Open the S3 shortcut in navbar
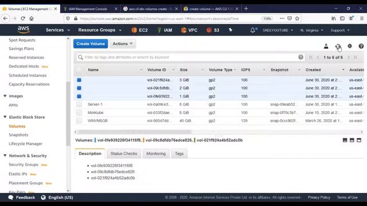367x206 pixels. [213, 30]
